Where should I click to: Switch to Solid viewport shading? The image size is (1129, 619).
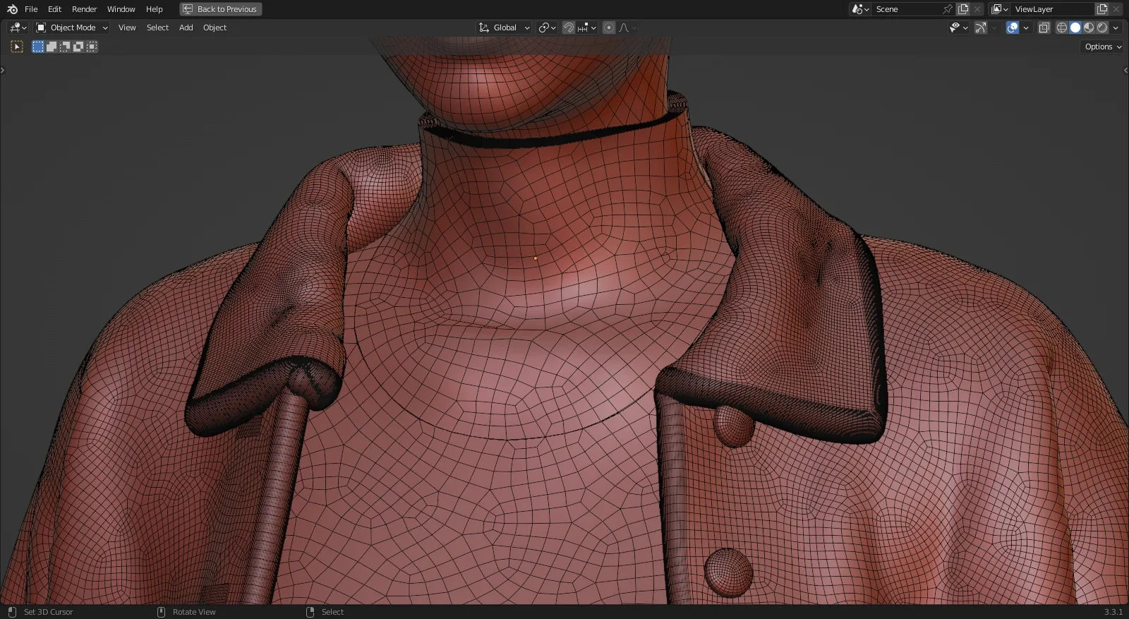[1075, 28]
